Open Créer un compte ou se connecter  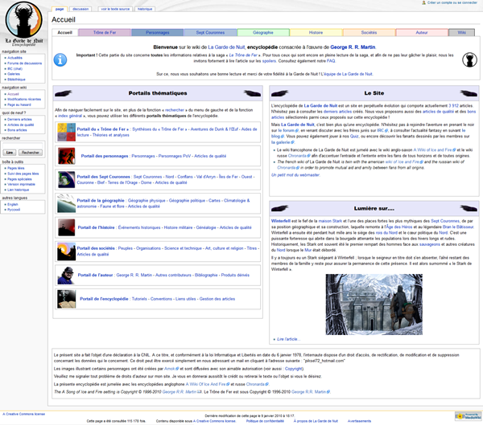[452, 2]
